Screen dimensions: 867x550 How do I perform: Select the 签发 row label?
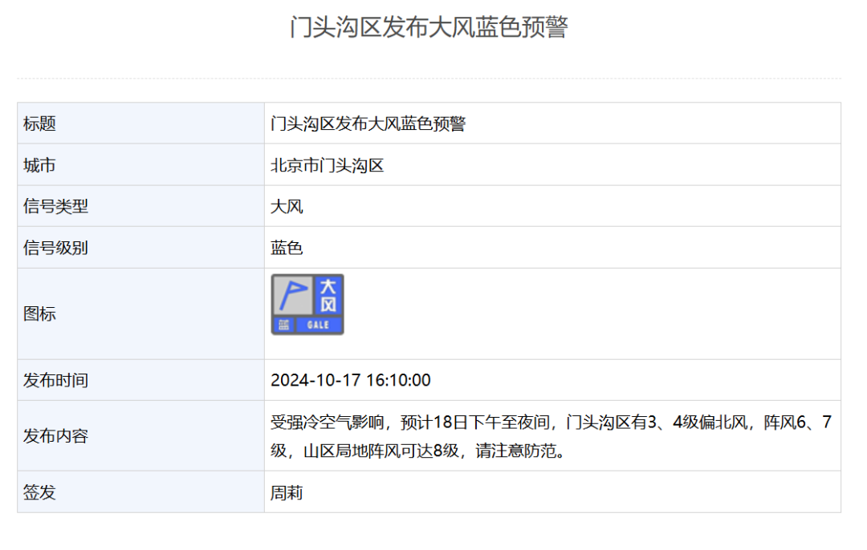40,492
